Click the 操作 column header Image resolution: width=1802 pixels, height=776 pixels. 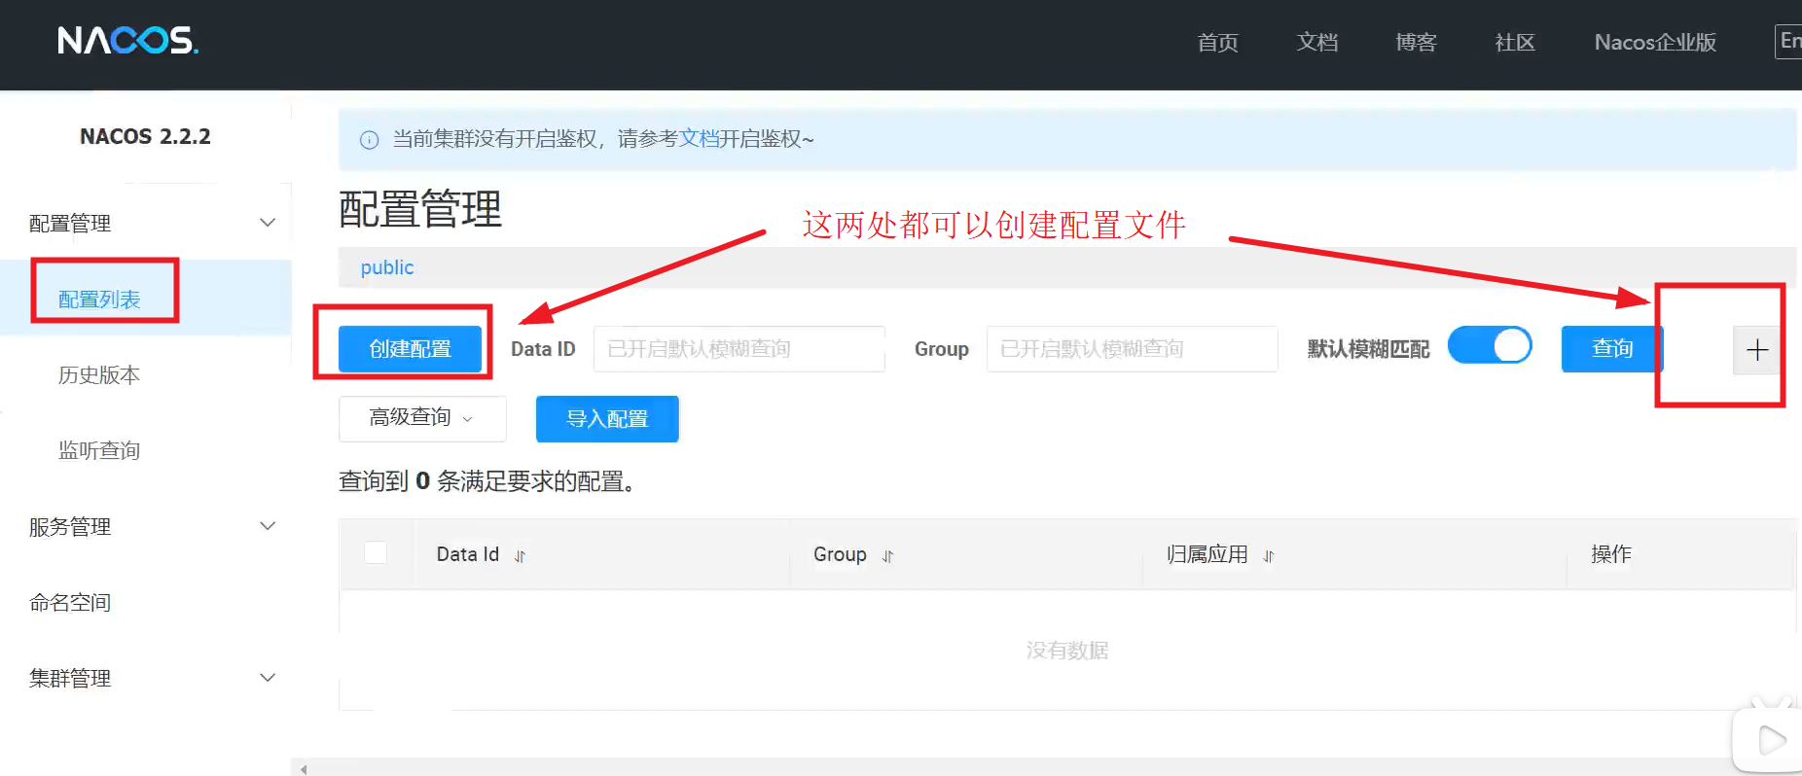(x=1611, y=554)
